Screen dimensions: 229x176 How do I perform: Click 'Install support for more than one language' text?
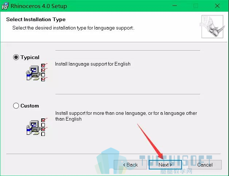101,113
